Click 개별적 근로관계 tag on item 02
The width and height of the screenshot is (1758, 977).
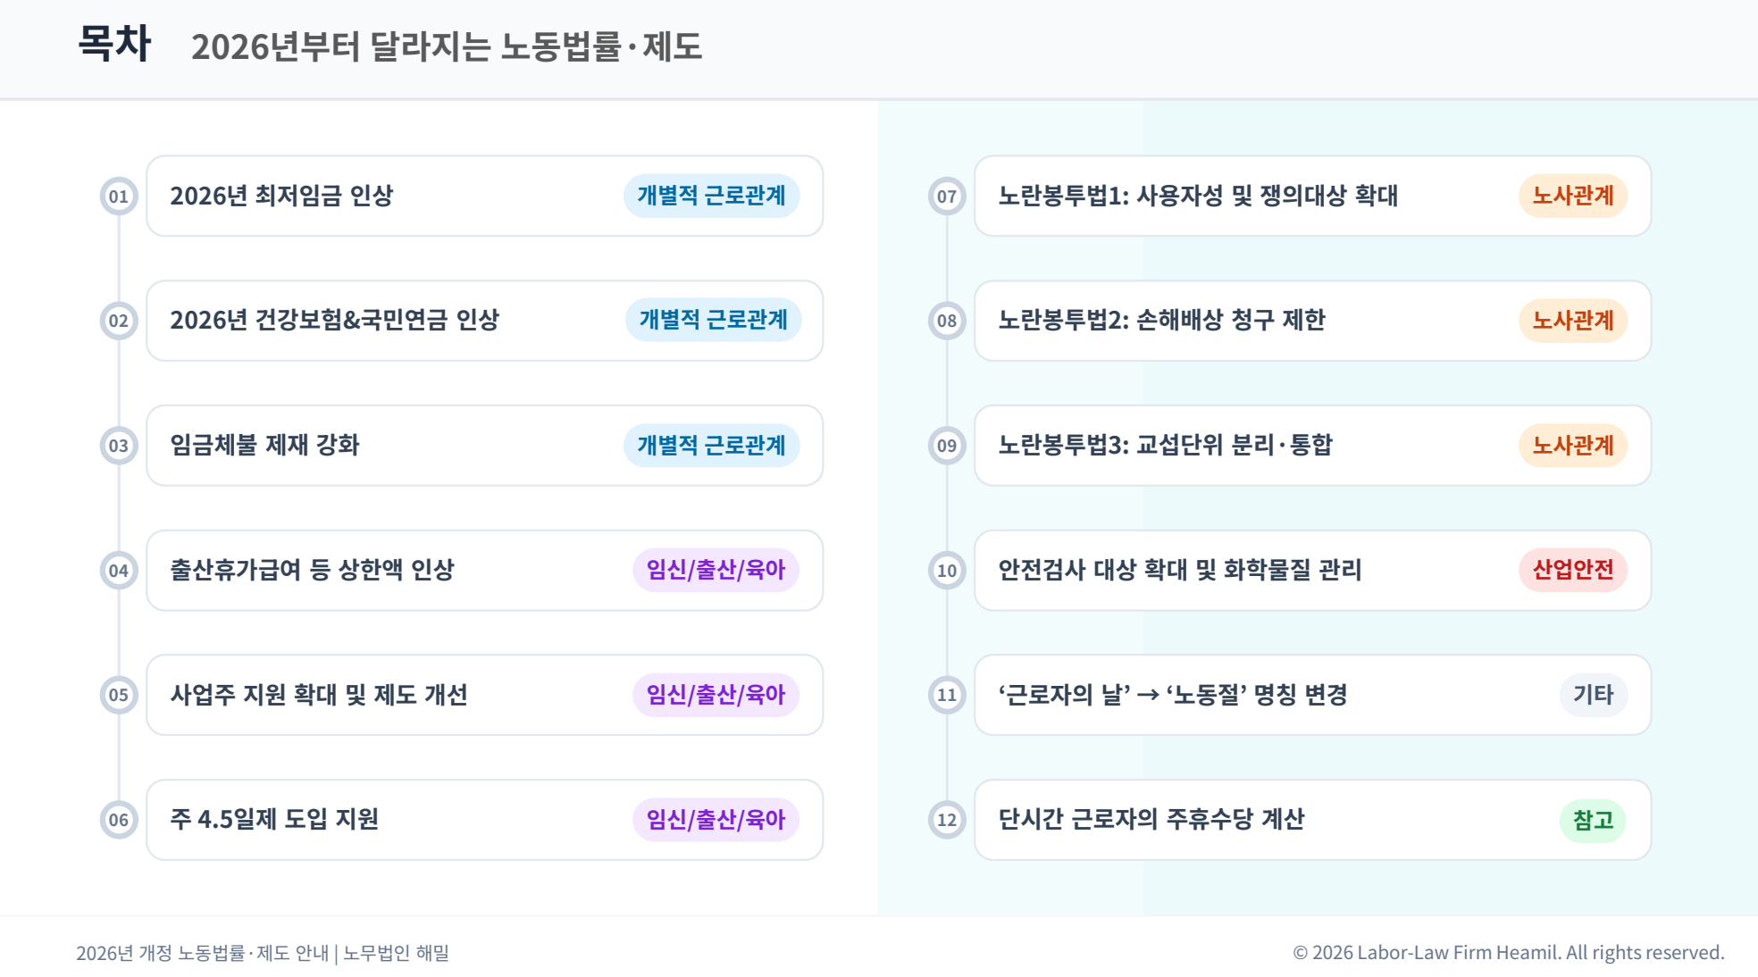[x=714, y=320]
